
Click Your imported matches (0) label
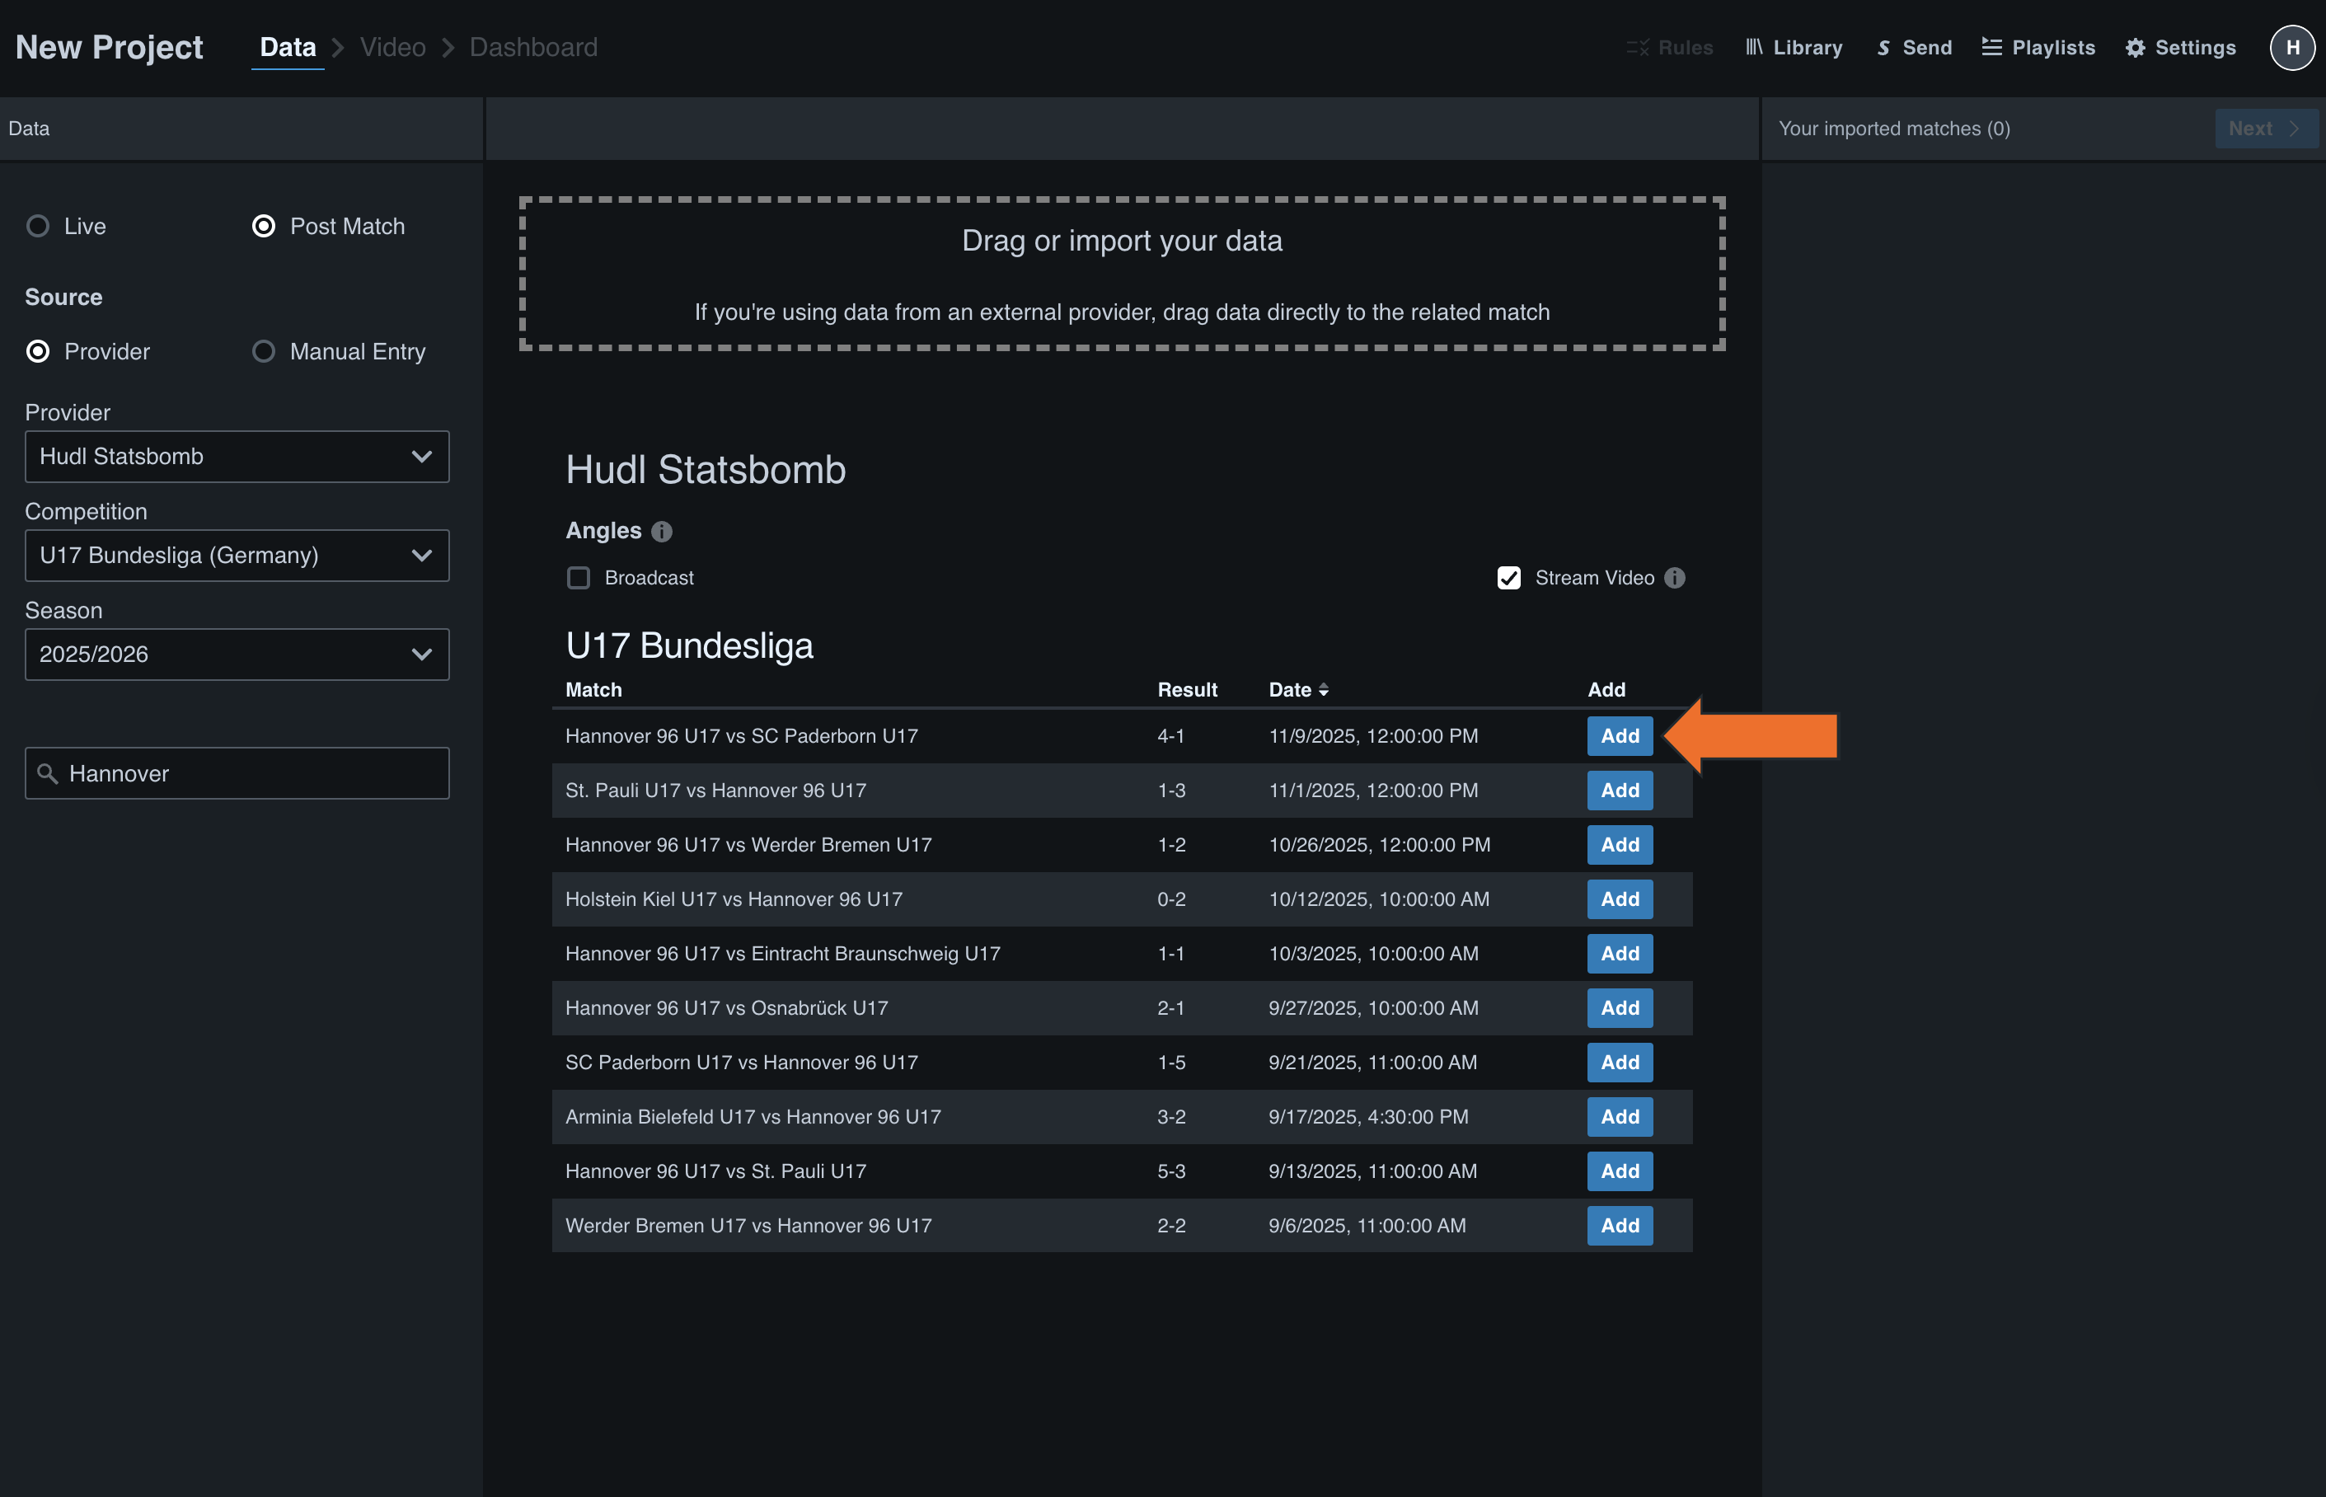click(x=1893, y=129)
